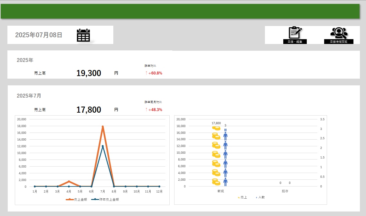Click the 昨年同月対比 label

(x=153, y=102)
